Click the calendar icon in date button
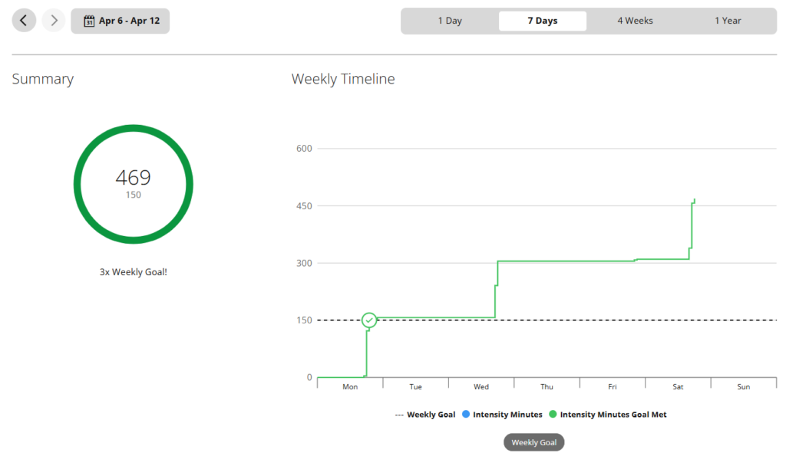The height and width of the screenshot is (466, 786). click(x=89, y=21)
